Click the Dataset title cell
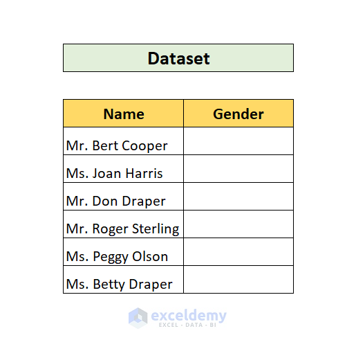Screen dimensions: 356x340 pos(178,57)
